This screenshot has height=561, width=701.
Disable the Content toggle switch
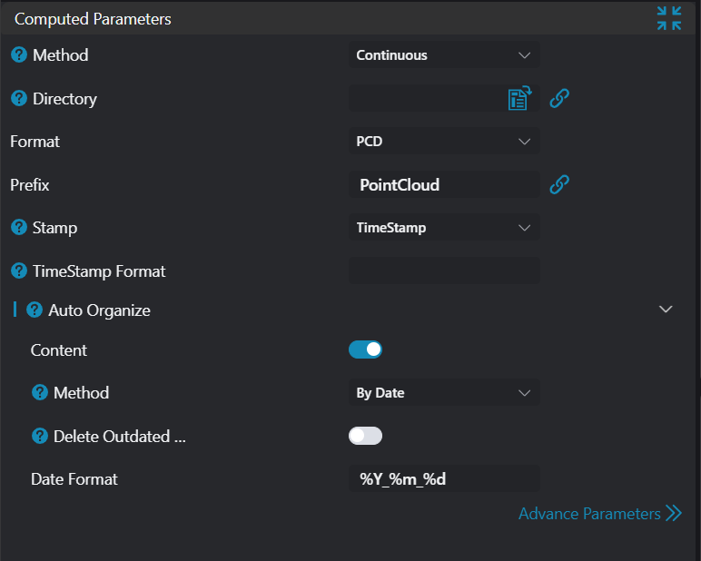point(365,349)
